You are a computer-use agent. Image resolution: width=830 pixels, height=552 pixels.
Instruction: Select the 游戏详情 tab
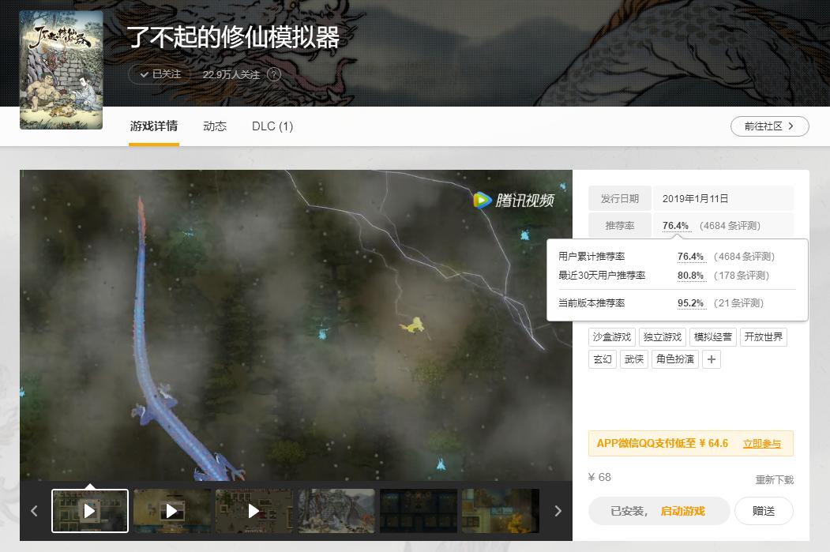pyautogui.click(x=153, y=126)
